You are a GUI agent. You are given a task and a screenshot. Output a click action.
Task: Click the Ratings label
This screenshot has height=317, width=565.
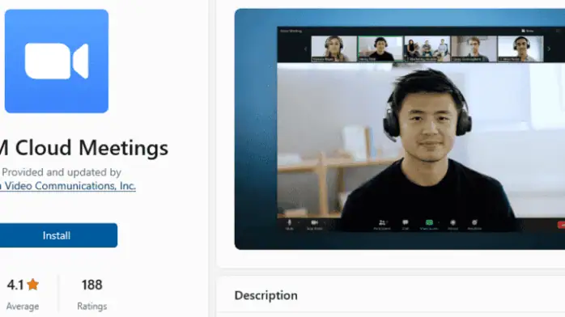tap(92, 306)
